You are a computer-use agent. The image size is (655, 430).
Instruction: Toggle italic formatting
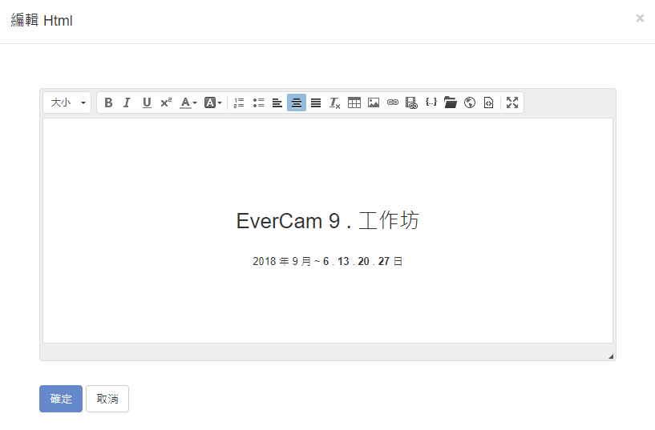pyautogui.click(x=127, y=102)
